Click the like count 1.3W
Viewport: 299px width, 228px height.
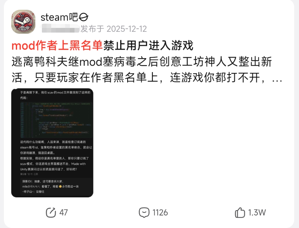(257, 212)
